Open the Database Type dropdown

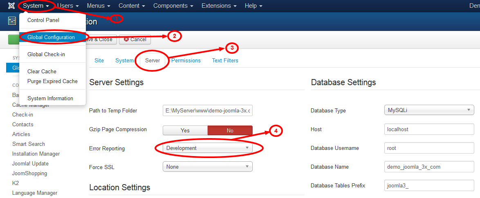[x=429, y=110]
